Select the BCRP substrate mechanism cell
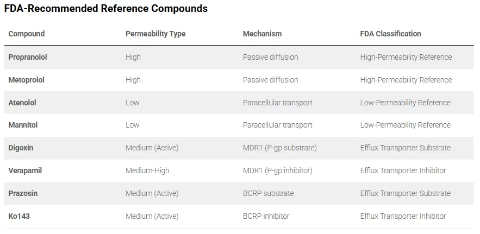 click(x=268, y=193)
